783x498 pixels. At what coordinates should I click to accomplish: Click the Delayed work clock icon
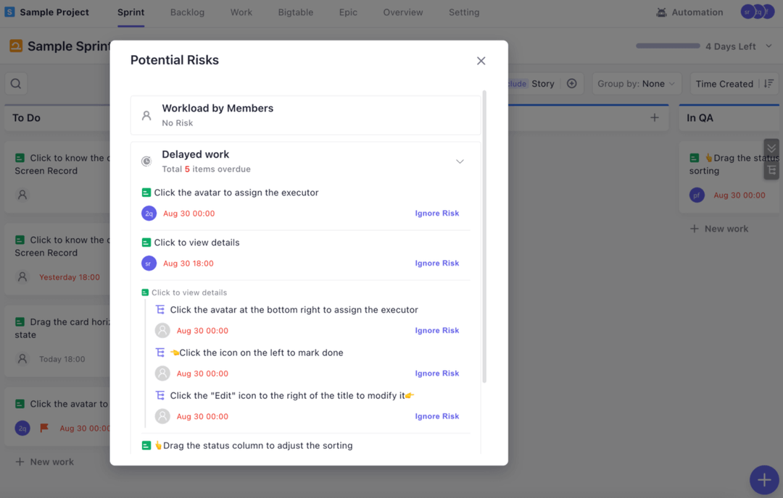click(x=146, y=161)
